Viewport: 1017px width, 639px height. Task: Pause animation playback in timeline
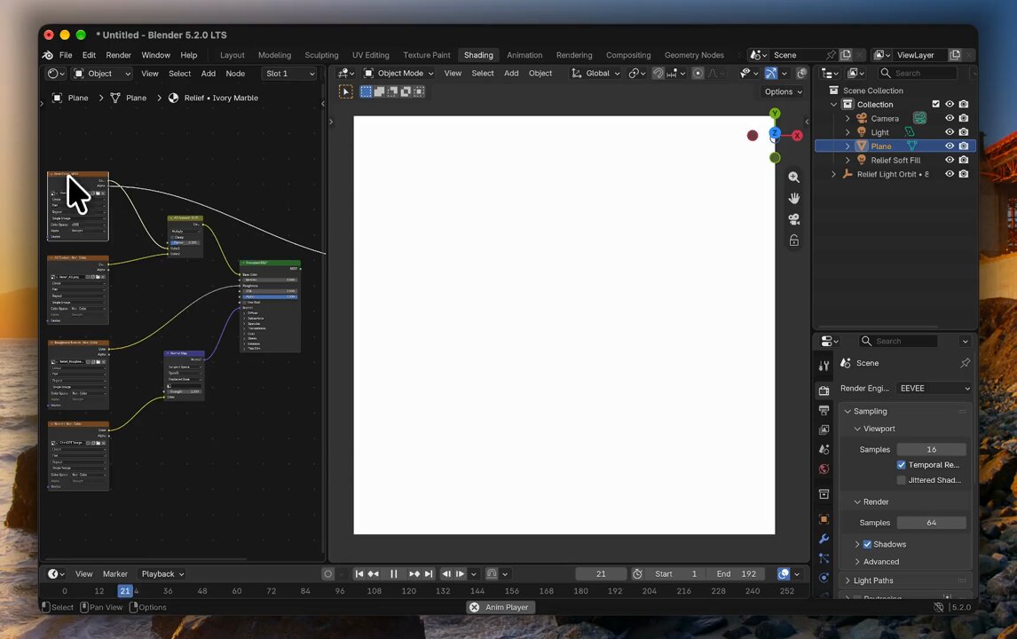click(394, 574)
